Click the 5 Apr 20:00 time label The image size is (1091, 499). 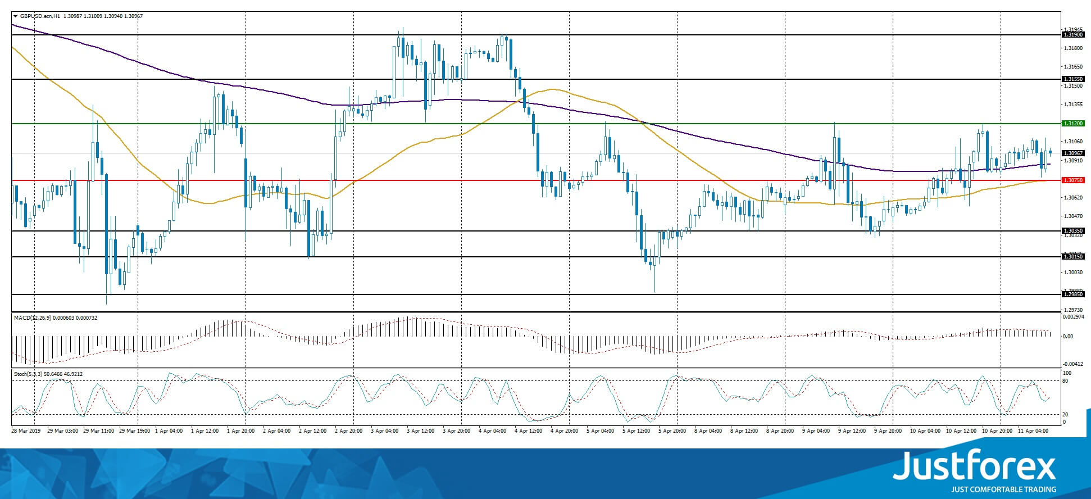click(x=672, y=431)
